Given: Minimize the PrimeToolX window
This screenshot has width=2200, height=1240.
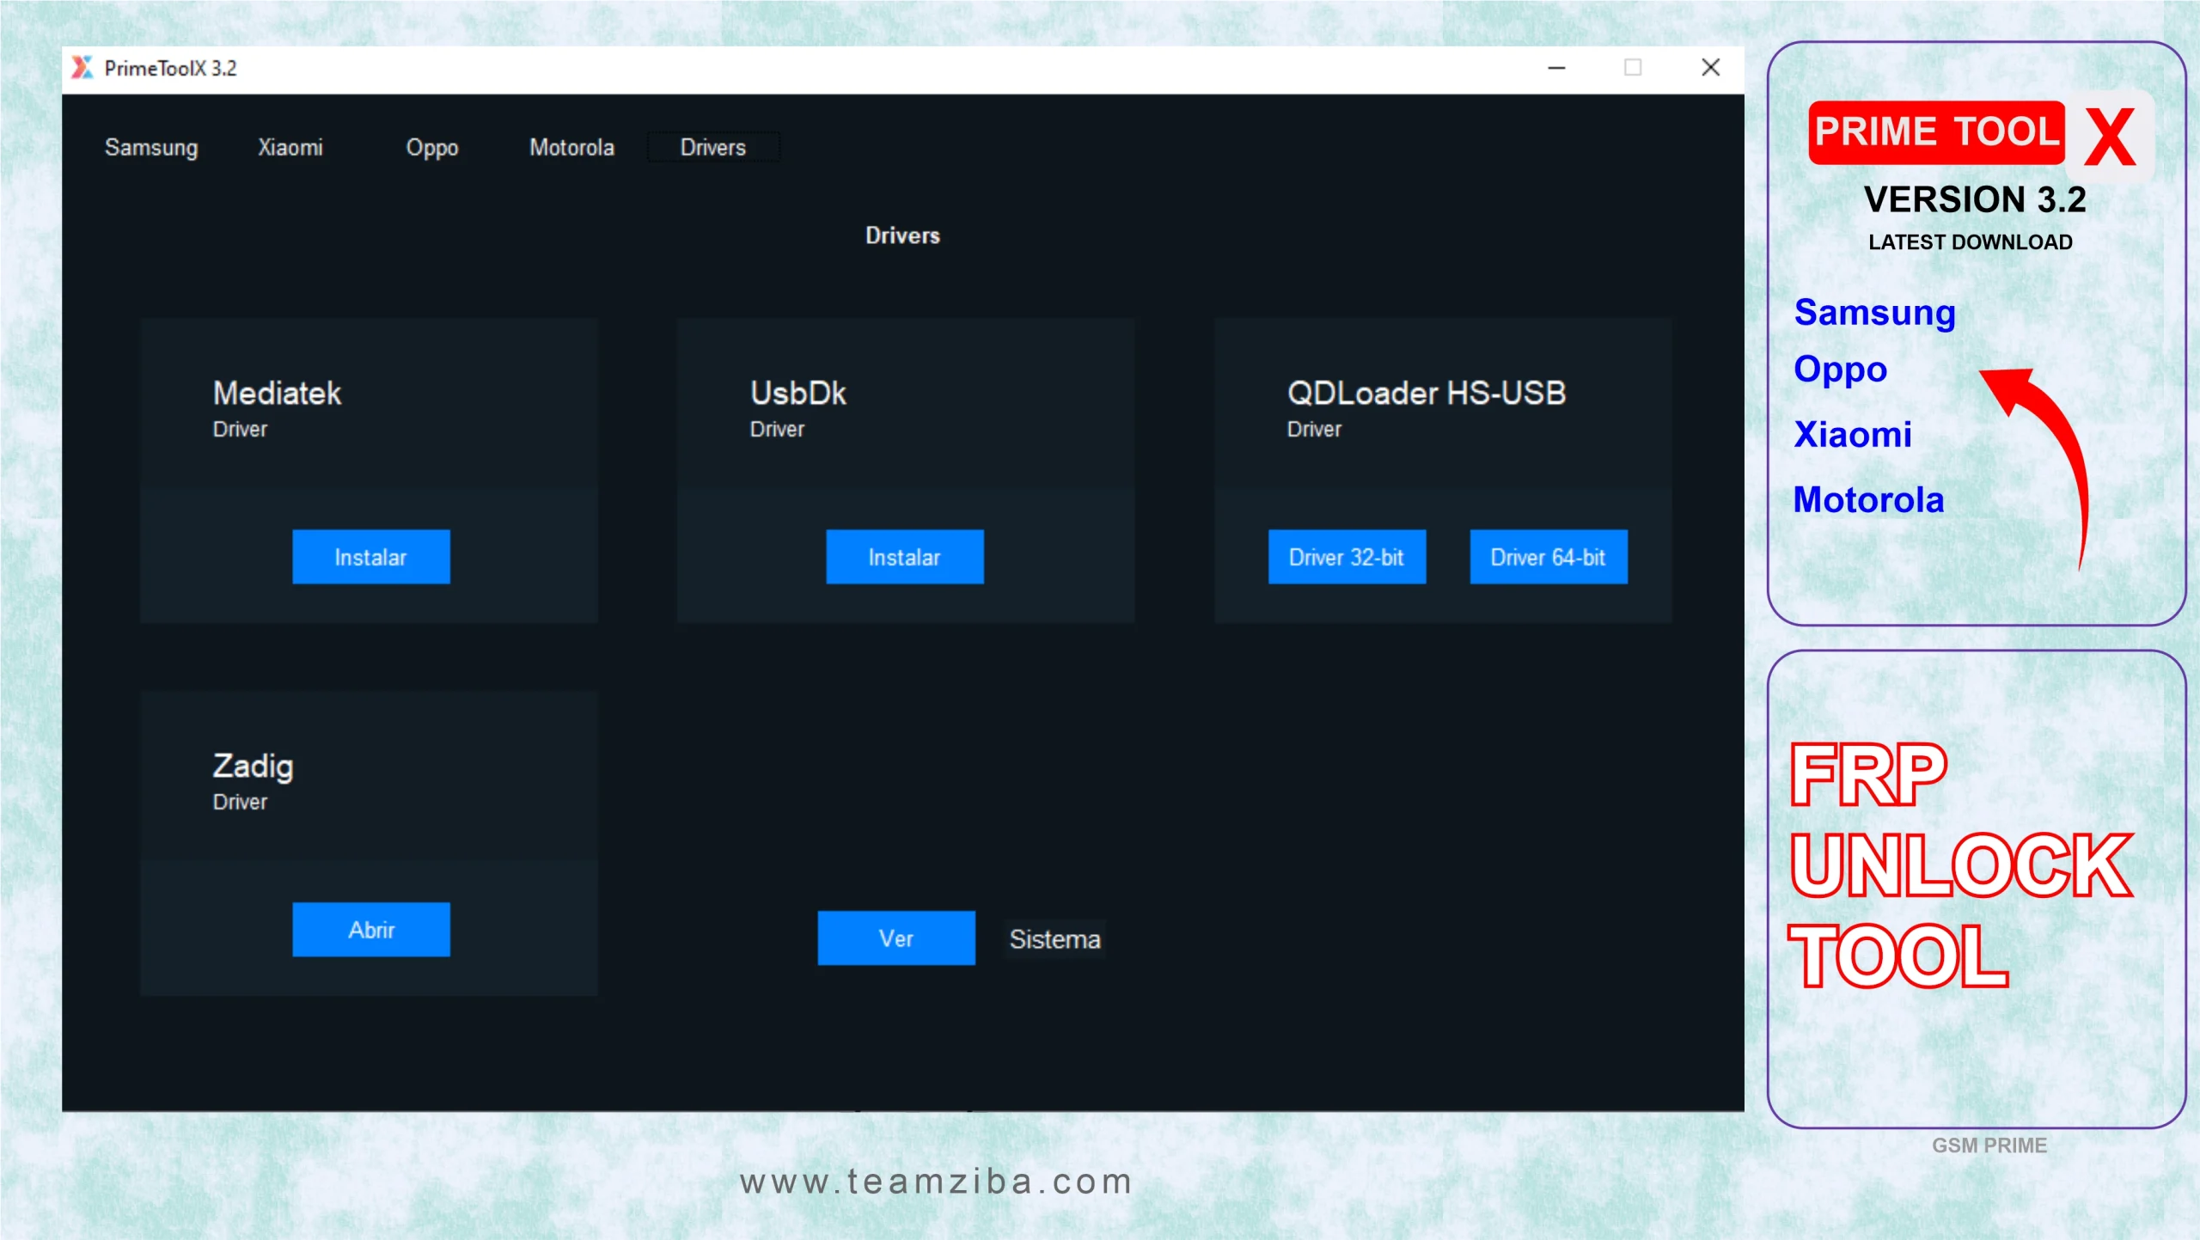Looking at the screenshot, I should click(x=1556, y=68).
